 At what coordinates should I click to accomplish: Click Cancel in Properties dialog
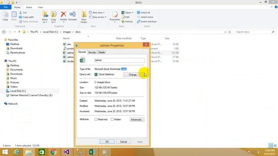click(123, 142)
